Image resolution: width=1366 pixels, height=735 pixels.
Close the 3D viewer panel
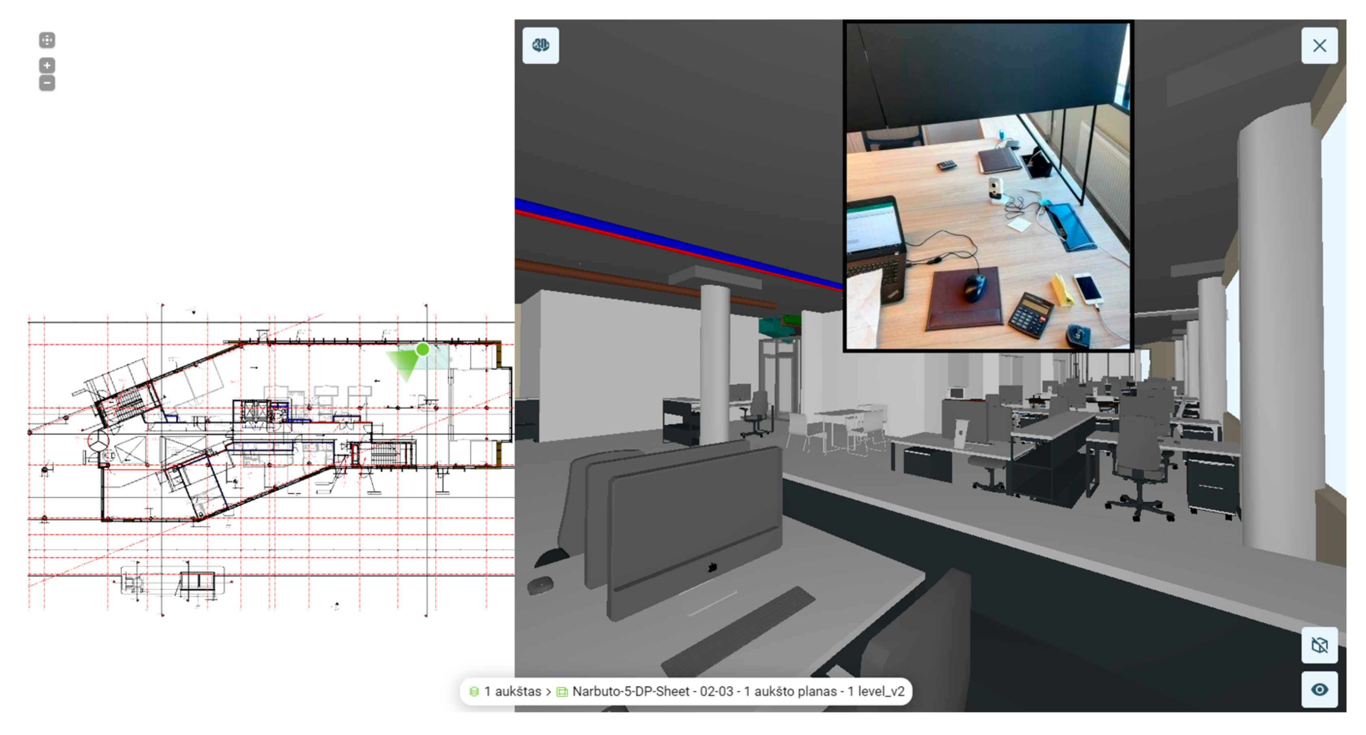[1319, 45]
